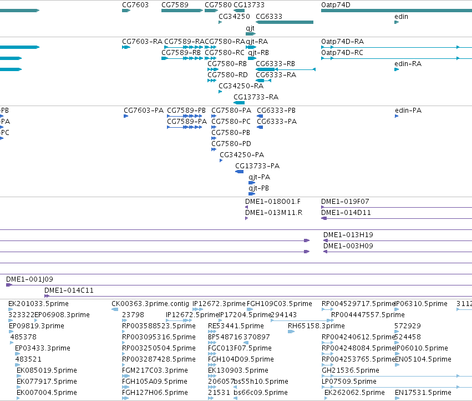Select transcript edin-RA
The width and height of the screenshot is (472, 401).
click(x=408, y=64)
